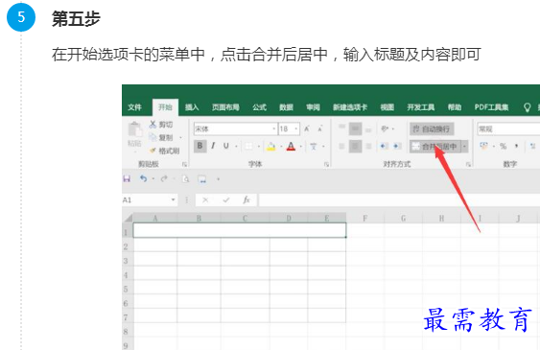The width and height of the screenshot is (540, 350).
Task: Open the font size 18 dropdown
Action: point(296,129)
